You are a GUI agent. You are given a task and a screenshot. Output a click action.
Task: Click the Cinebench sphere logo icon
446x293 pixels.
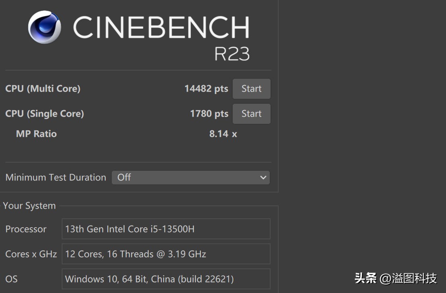coord(44,27)
